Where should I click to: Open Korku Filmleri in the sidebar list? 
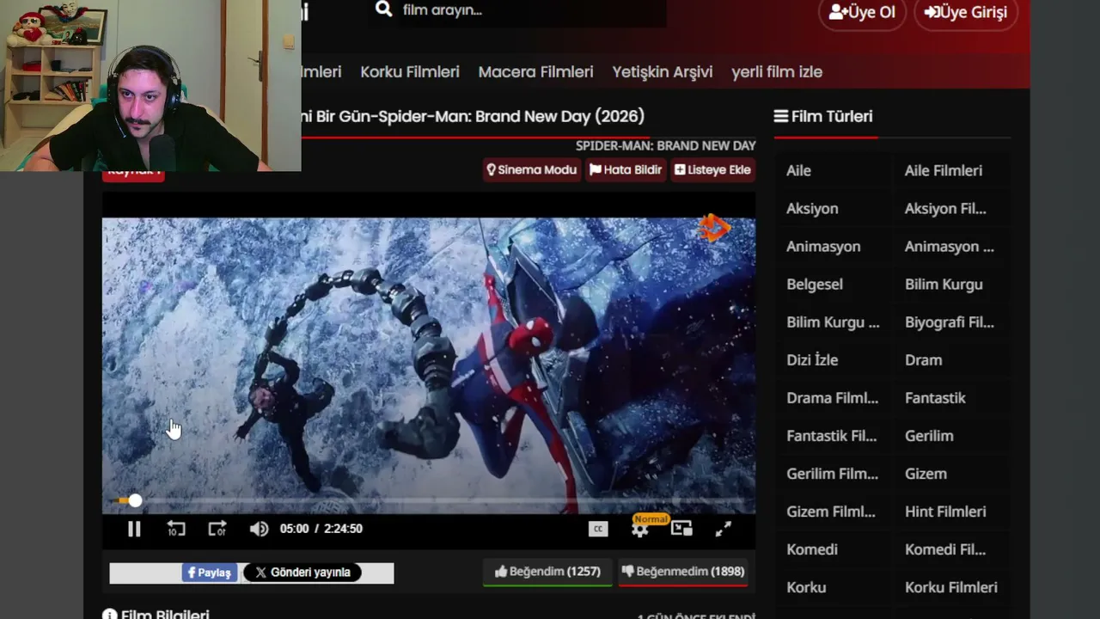951,587
